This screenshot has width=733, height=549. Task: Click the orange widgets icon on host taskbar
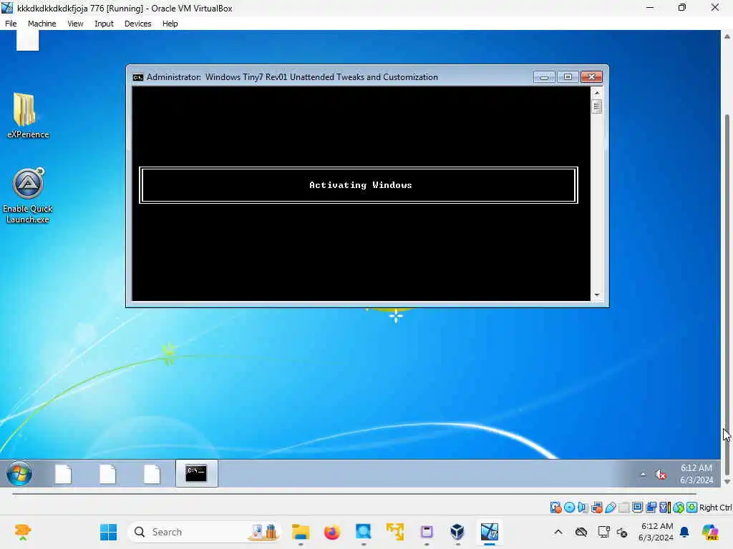click(22, 532)
